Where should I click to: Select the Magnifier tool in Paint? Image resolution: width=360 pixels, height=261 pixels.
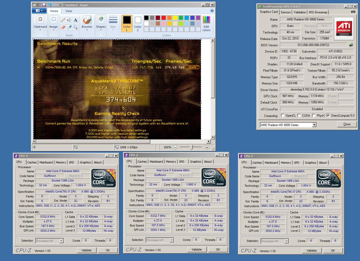click(75, 27)
